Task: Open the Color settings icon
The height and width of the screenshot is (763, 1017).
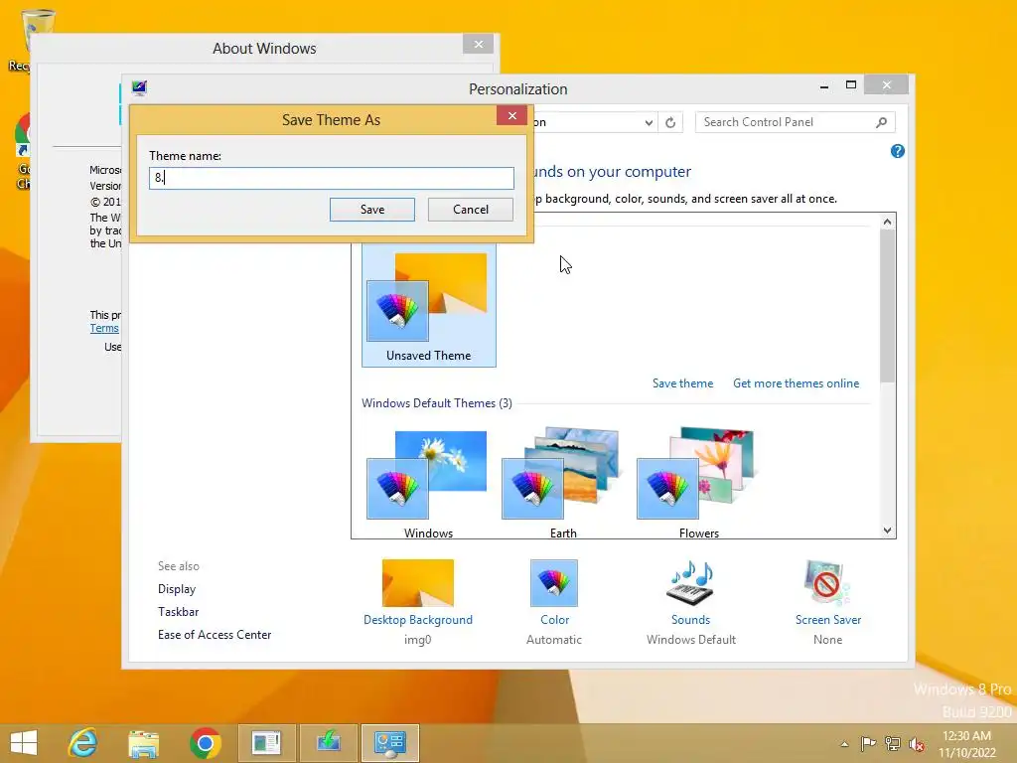Action: pos(554,582)
